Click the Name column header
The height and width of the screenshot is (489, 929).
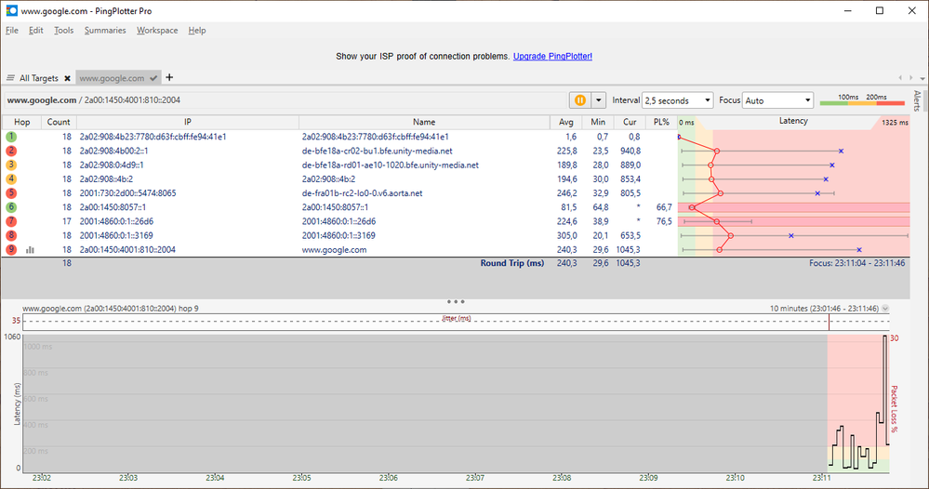[x=424, y=122]
